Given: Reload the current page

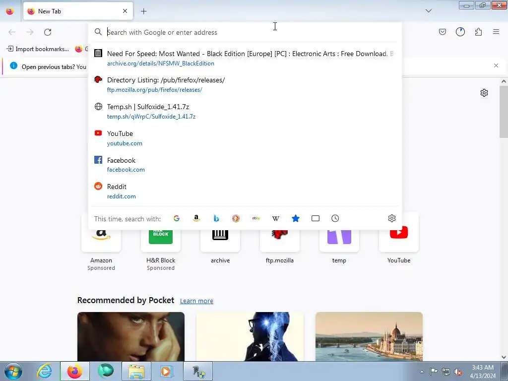Looking at the screenshot, I should click(x=48, y=32).
